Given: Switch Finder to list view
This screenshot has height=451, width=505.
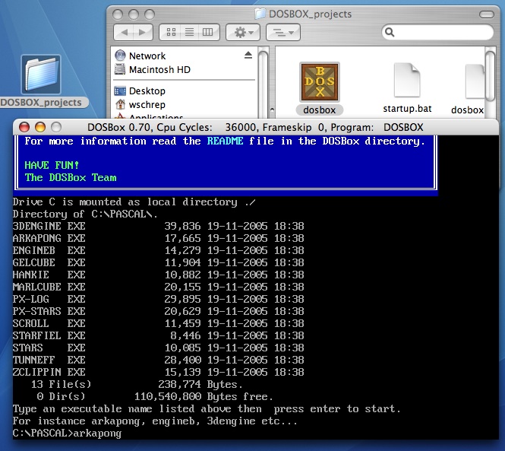Looking at the screenshot, I should point(189,32).
